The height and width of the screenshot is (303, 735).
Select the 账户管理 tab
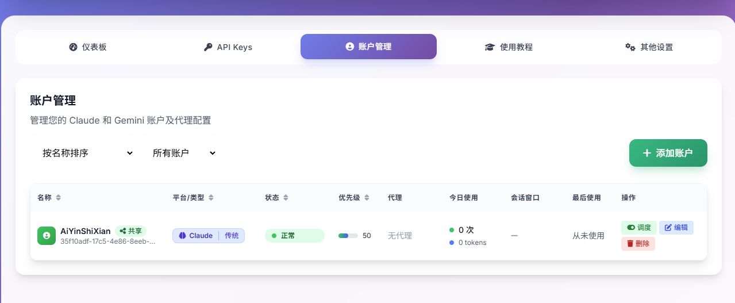pyautogui.click(x=368, y=47)
